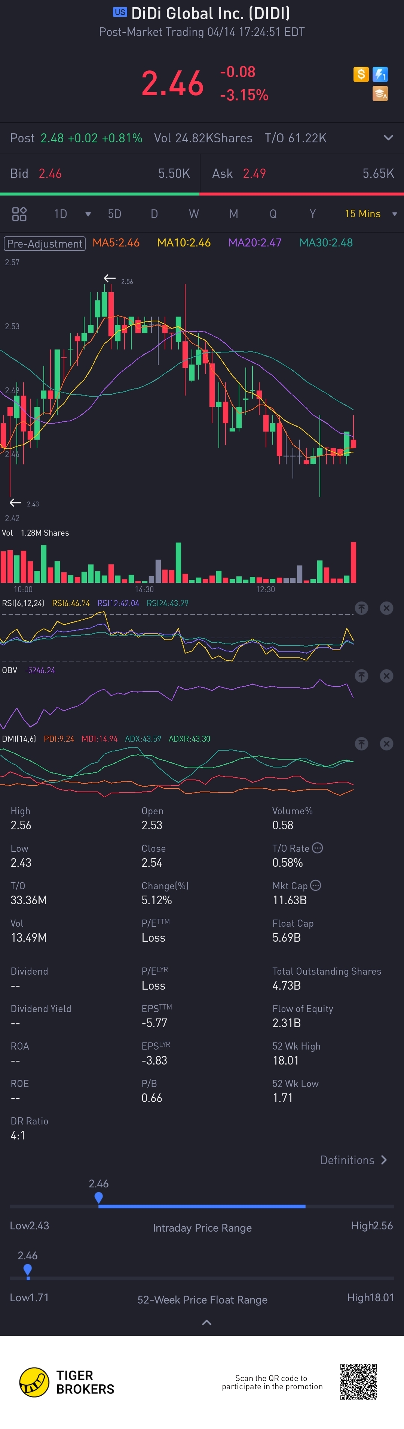Viewport: 404px width, 1429px height.
Task: Tap the US market flag badge
Action: (x=120, y=12)
